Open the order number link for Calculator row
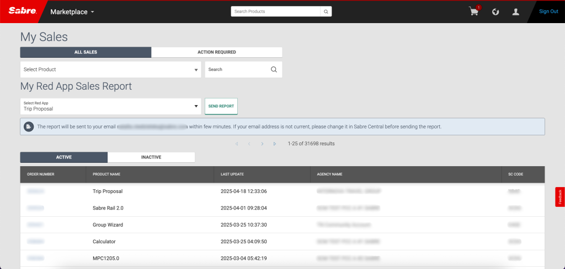Viewport: 565px width, 269px height. point(35,241)
